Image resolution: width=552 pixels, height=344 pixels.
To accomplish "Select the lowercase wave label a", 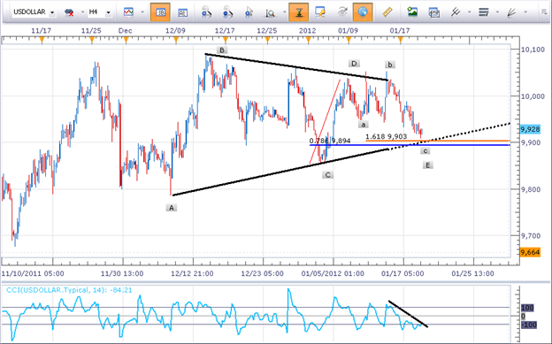I will click(x=364, y=125).
